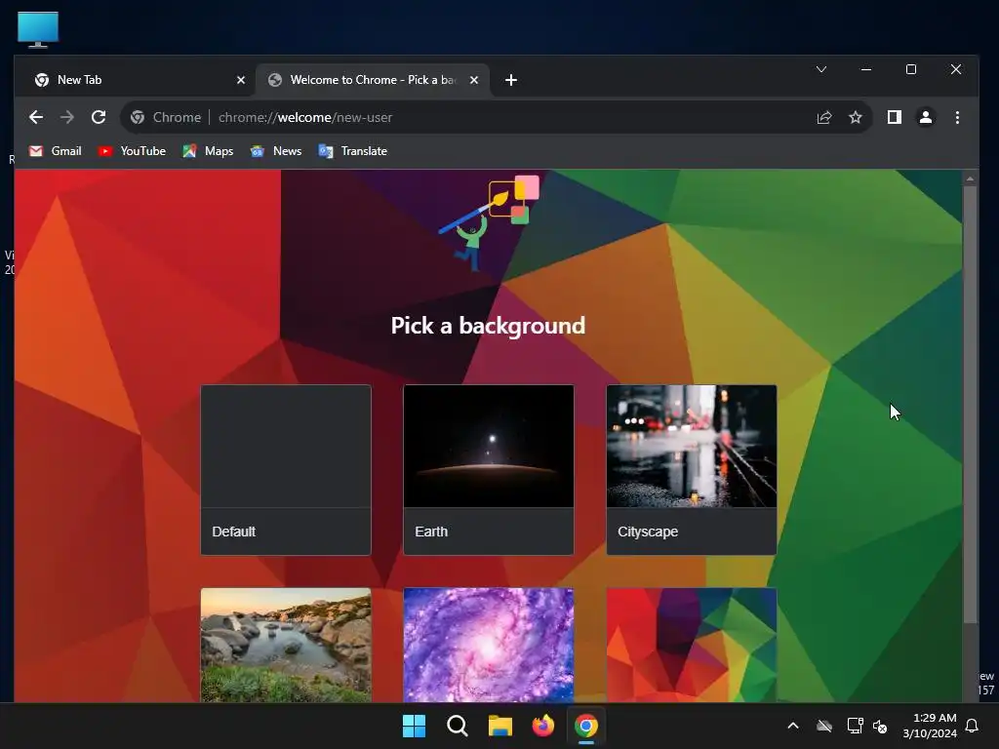View site info via the Chrome chip

[x=166, y=117]
